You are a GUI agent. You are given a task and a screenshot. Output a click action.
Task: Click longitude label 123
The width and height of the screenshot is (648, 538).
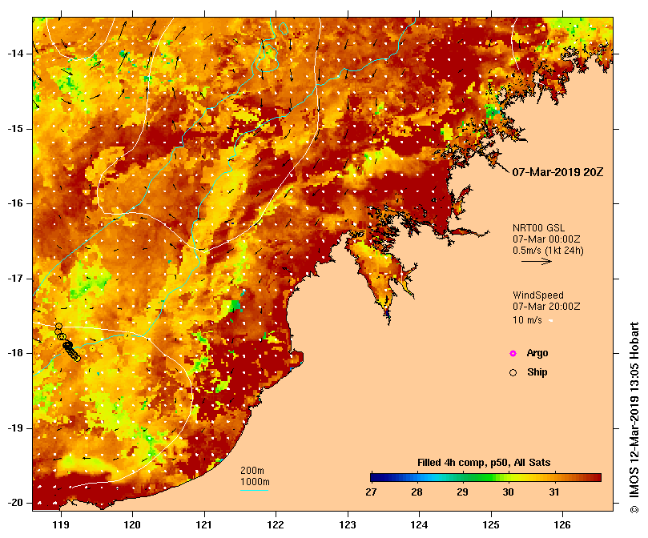tap(348, 524)
